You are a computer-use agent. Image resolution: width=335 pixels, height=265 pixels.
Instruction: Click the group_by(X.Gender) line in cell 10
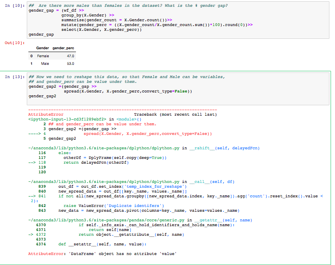click(88, 15)
